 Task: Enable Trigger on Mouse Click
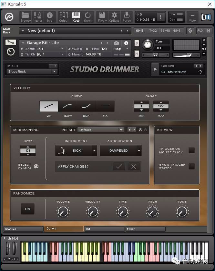click(191, 150)
